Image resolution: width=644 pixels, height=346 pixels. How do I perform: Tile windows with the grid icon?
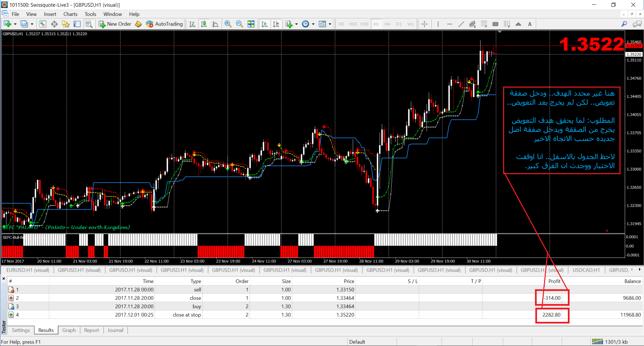(251, 24)
